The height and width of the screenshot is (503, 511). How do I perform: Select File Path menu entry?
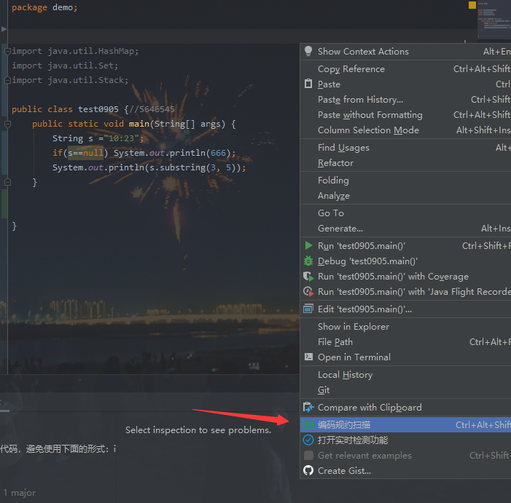coord(405,341)
